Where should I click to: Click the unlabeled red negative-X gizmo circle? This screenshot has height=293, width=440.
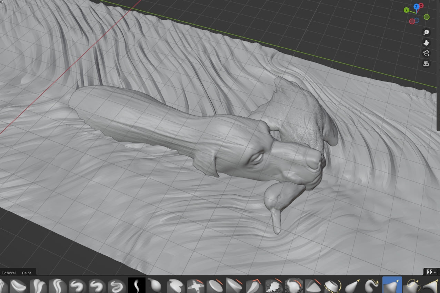(412, 21)
